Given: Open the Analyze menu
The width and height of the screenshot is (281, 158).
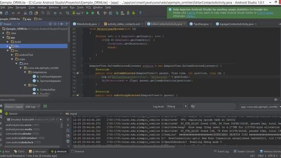Looking at the screenshot, I should [x=42, y=7].
